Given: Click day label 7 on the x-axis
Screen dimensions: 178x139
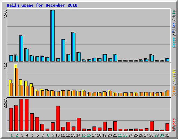Looking at the screenshot, I should click(43, 135).
